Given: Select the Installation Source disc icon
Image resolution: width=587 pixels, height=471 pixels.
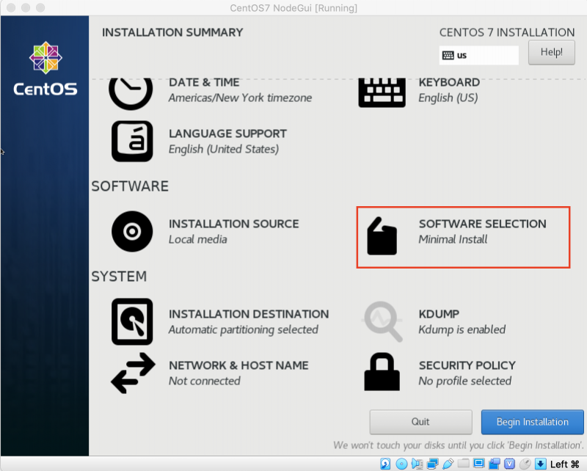Looking at the screenshot, I should click(x=132, y=232).
